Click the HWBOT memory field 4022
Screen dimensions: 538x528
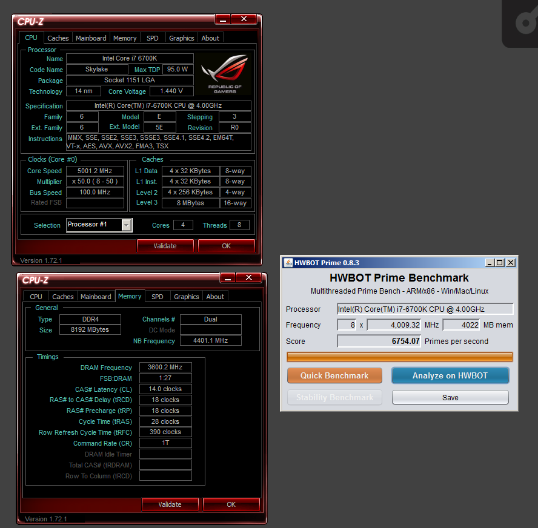click(x=461, y=325)
